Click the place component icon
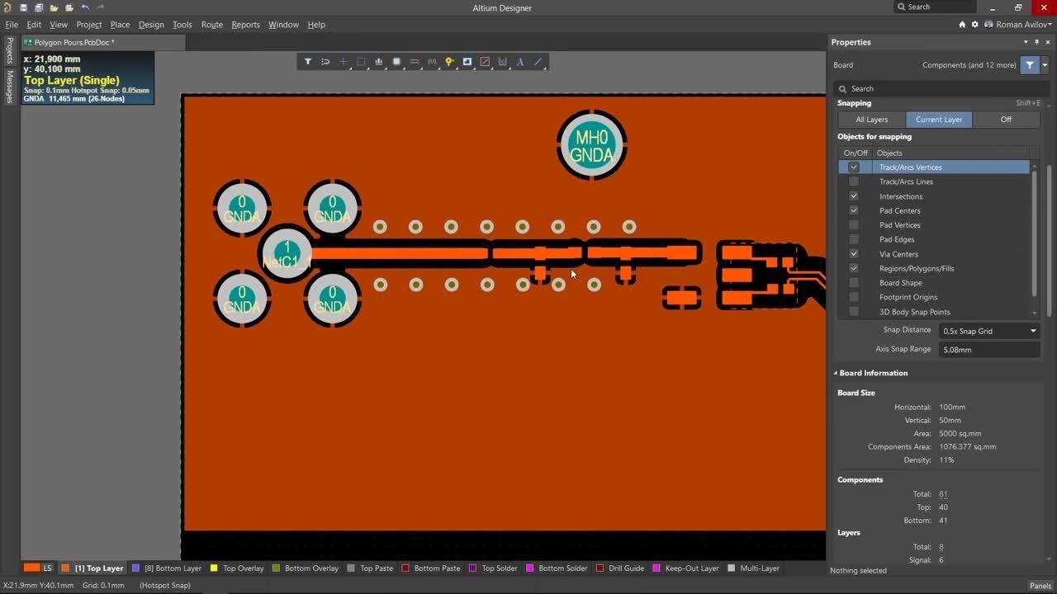 (x=396, y=62)
